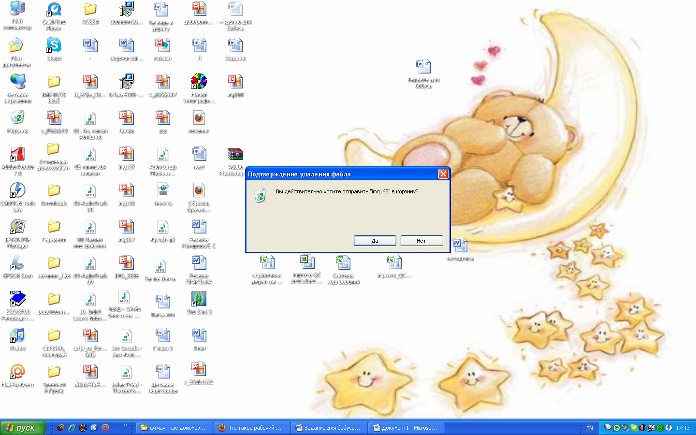Select the Сетевое окружение icon

(x=18, y=88)
